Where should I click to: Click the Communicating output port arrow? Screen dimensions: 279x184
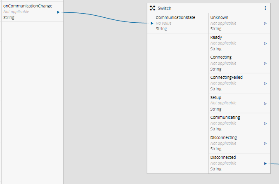(x=265, y=123)
